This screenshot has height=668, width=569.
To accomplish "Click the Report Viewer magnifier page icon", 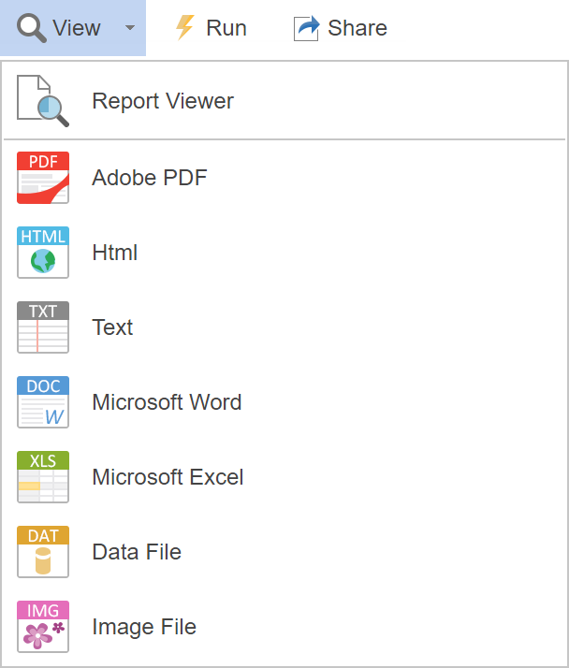I will pyautogui.click(x=43, y=101).
